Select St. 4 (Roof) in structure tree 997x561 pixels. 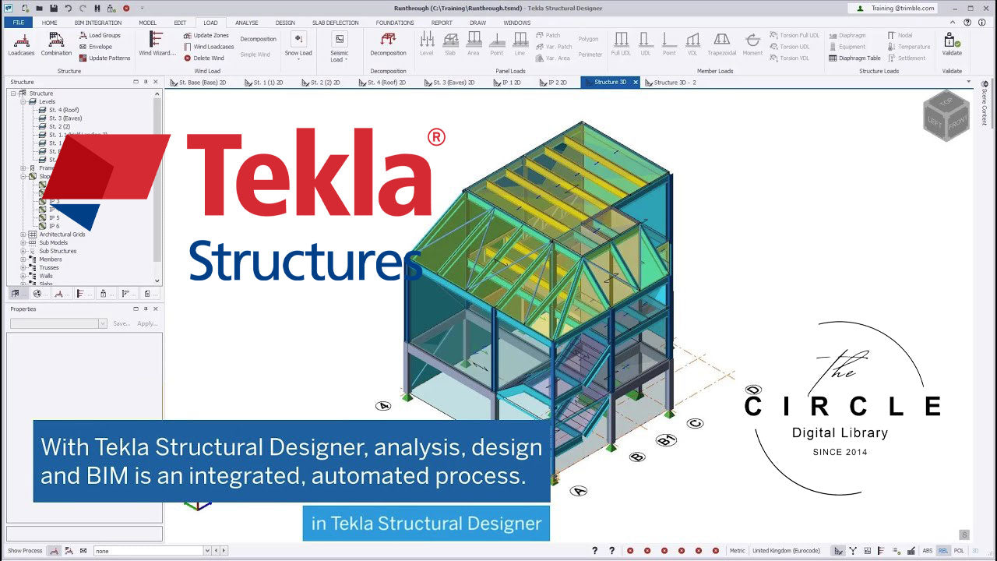(64, 110)
